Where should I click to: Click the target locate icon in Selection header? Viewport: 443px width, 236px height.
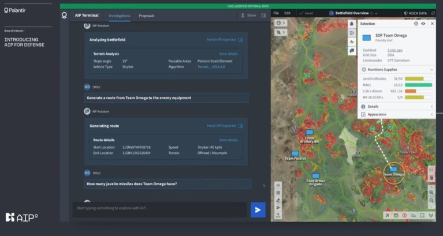(416, 24)
